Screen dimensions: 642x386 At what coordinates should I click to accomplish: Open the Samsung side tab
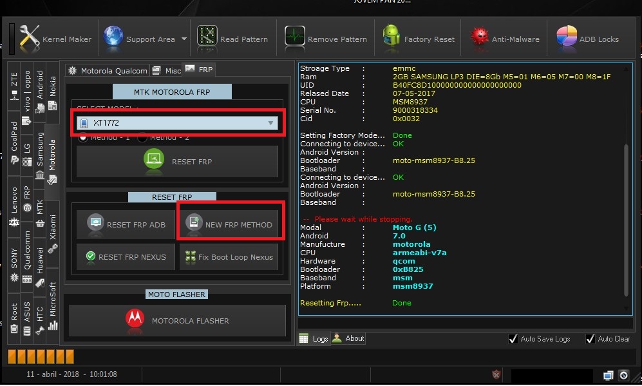pos(40,156)
